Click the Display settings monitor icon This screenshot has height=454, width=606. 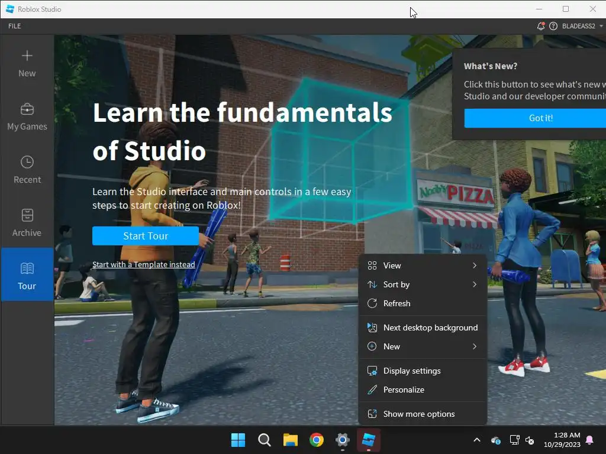tap(372, 371)
